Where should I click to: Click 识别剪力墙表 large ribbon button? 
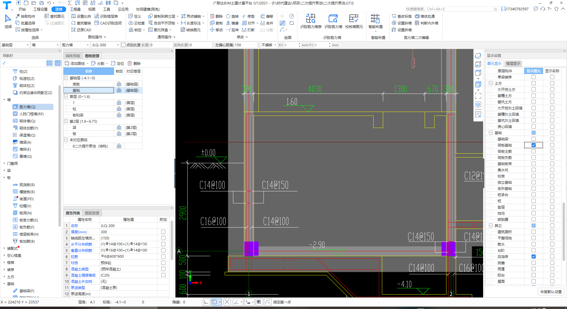pos(311,21)
